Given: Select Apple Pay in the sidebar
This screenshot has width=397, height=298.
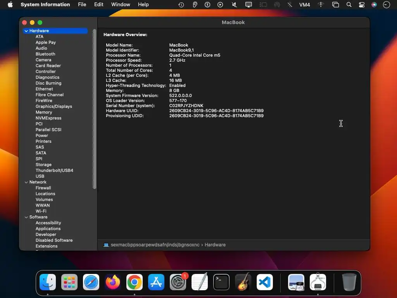Looking at the screenshot, I should point(46,42).
